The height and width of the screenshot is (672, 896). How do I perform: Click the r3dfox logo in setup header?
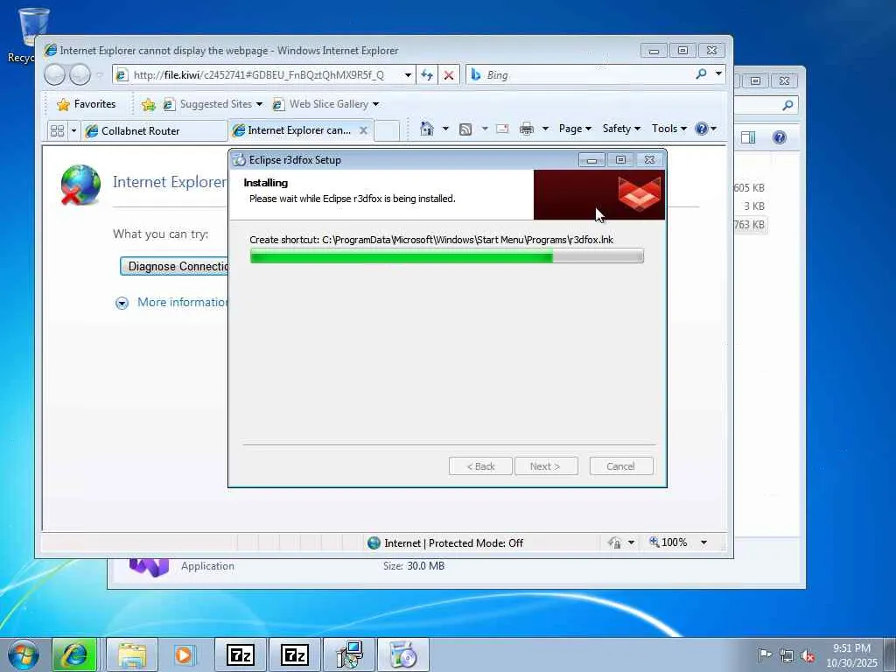(639, 193)
